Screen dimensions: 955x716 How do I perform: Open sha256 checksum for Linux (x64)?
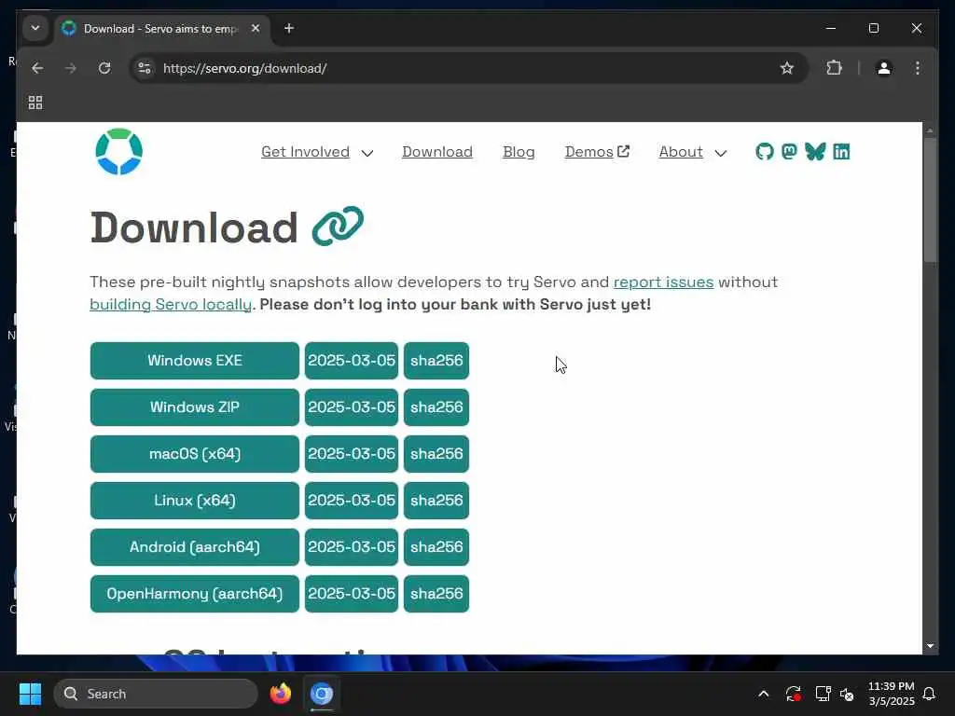[x=436, y=501]
